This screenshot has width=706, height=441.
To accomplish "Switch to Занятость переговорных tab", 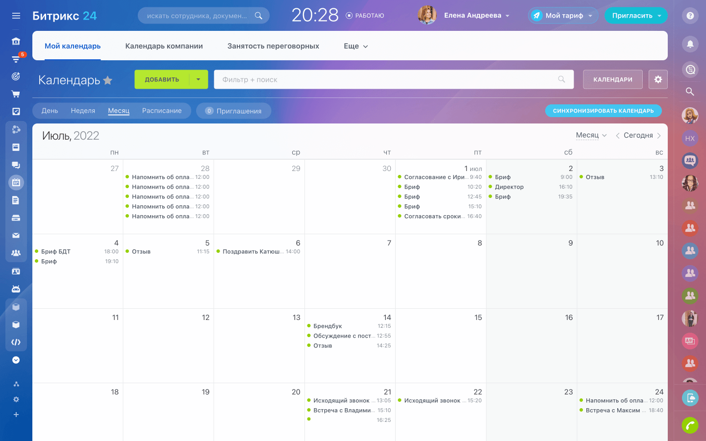I will [x=273, y=46].
